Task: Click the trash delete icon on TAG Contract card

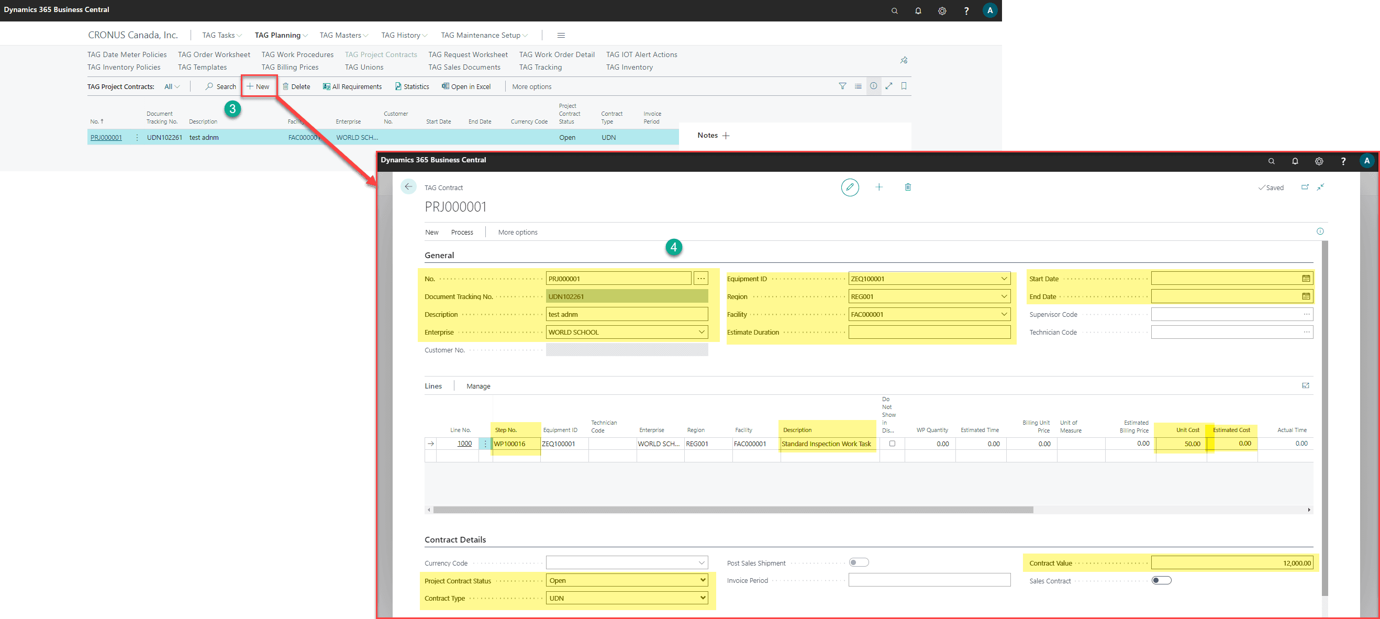Action: point(907,187)
